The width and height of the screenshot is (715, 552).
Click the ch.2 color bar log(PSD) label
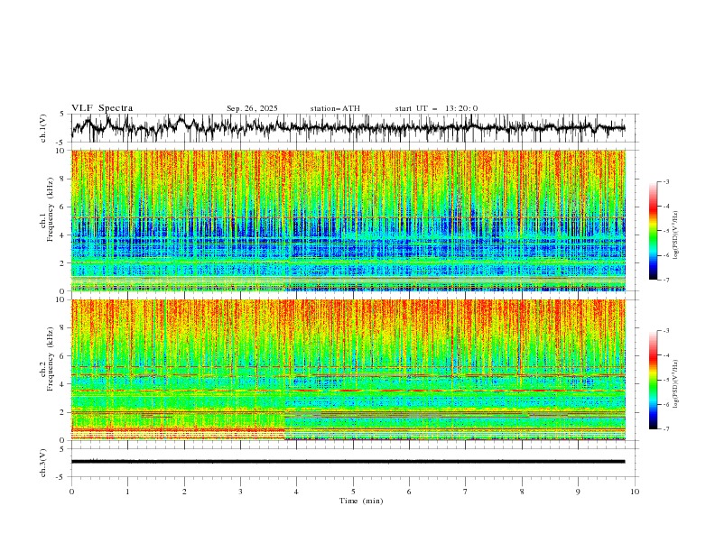pos(676,384)
